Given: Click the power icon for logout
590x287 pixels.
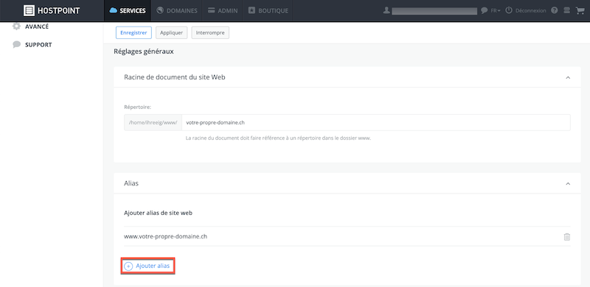Looking at the screenshot, I should click(509, 10).
